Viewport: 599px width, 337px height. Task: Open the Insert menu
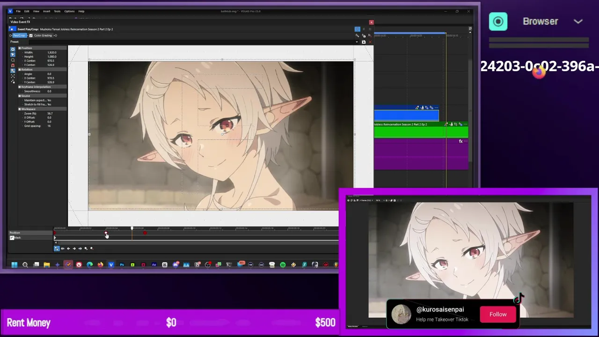point(47,11)
